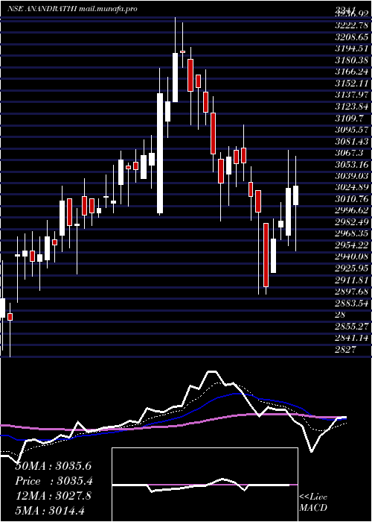The image size is (372, 522).
Task: Click the 3194.51 price level label
Action: (352, 48)
